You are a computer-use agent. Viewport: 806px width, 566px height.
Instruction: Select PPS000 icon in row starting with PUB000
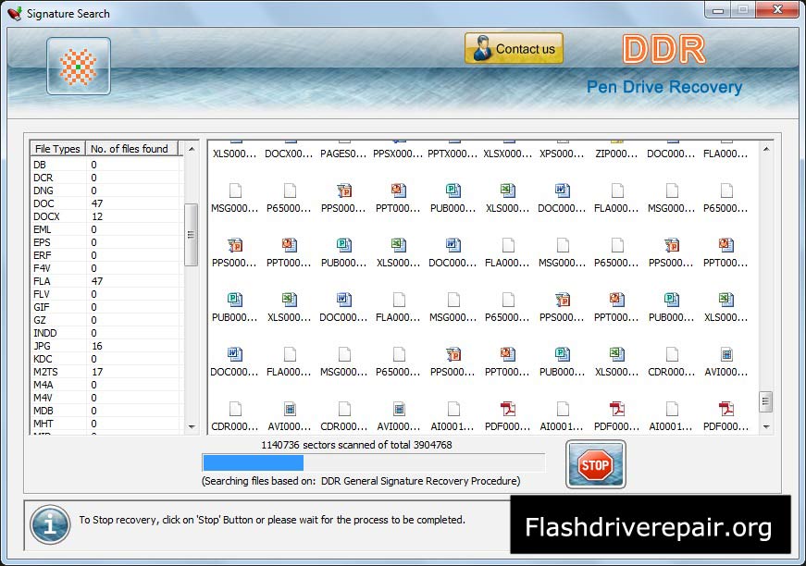tap(563, 300)
